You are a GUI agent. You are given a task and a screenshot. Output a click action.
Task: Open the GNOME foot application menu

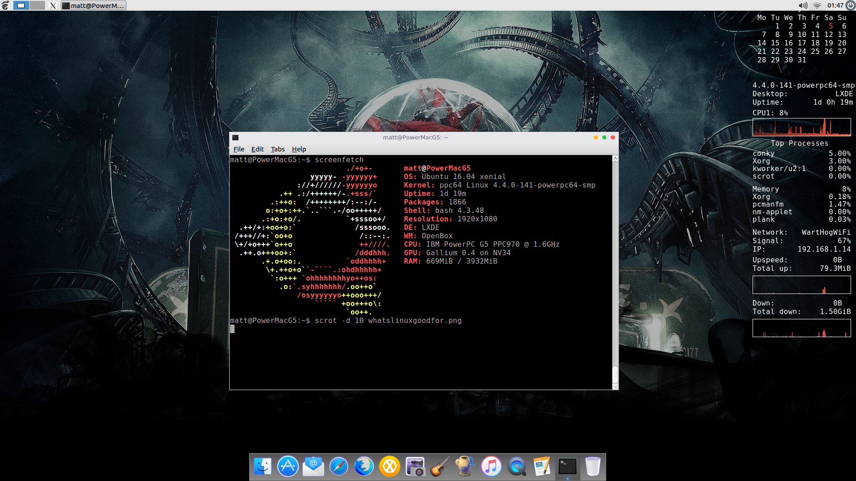click(5, 5)
